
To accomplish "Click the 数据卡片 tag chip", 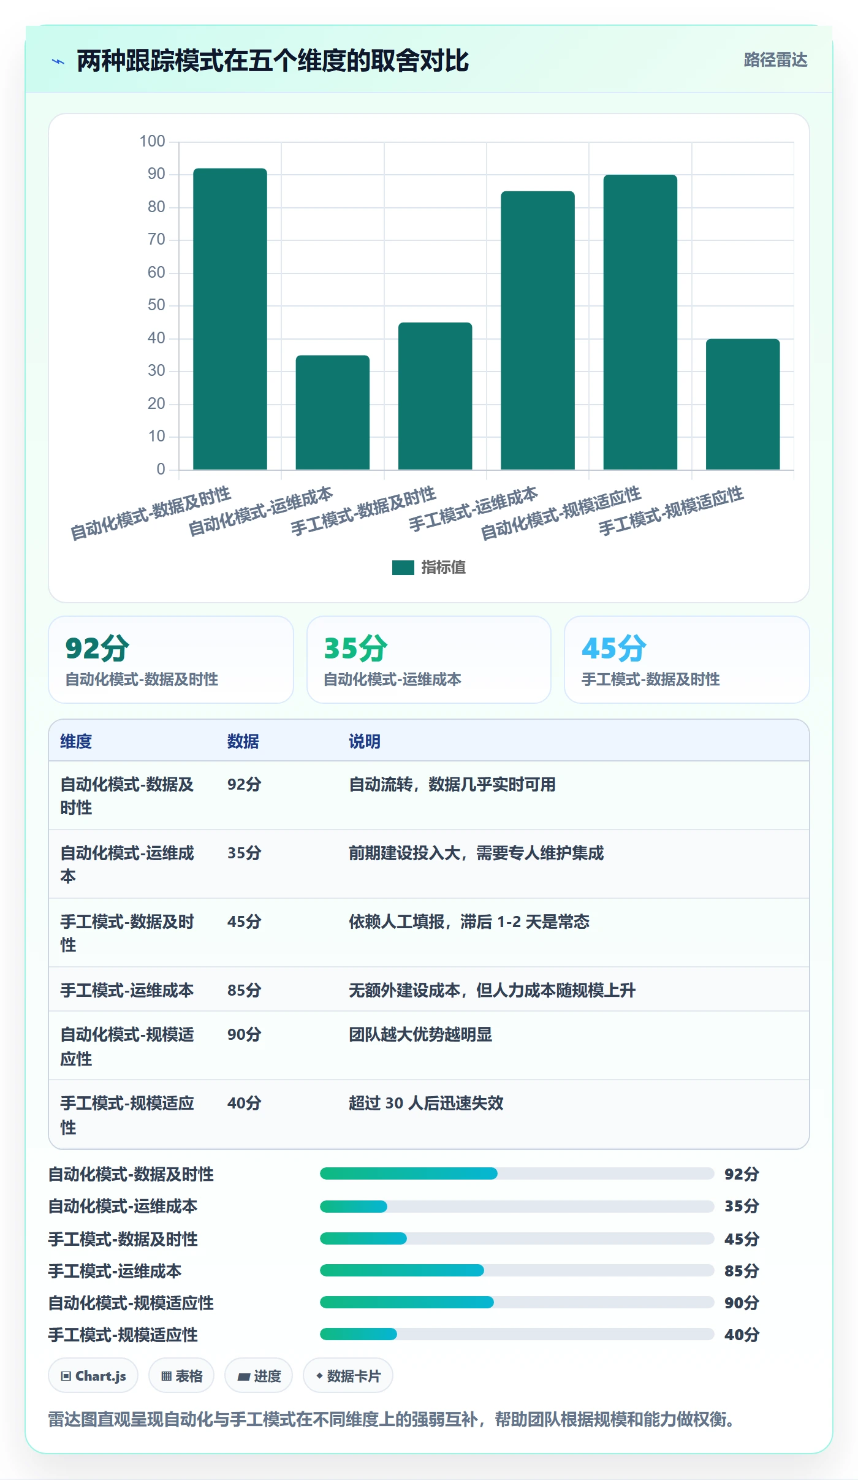I will point(348,1376).
